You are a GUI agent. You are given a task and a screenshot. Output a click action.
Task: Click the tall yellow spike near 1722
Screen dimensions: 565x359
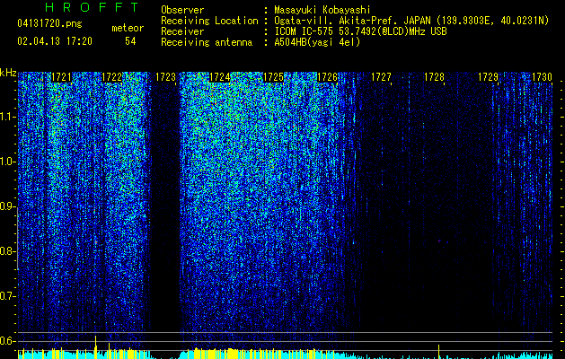(95, 346)
